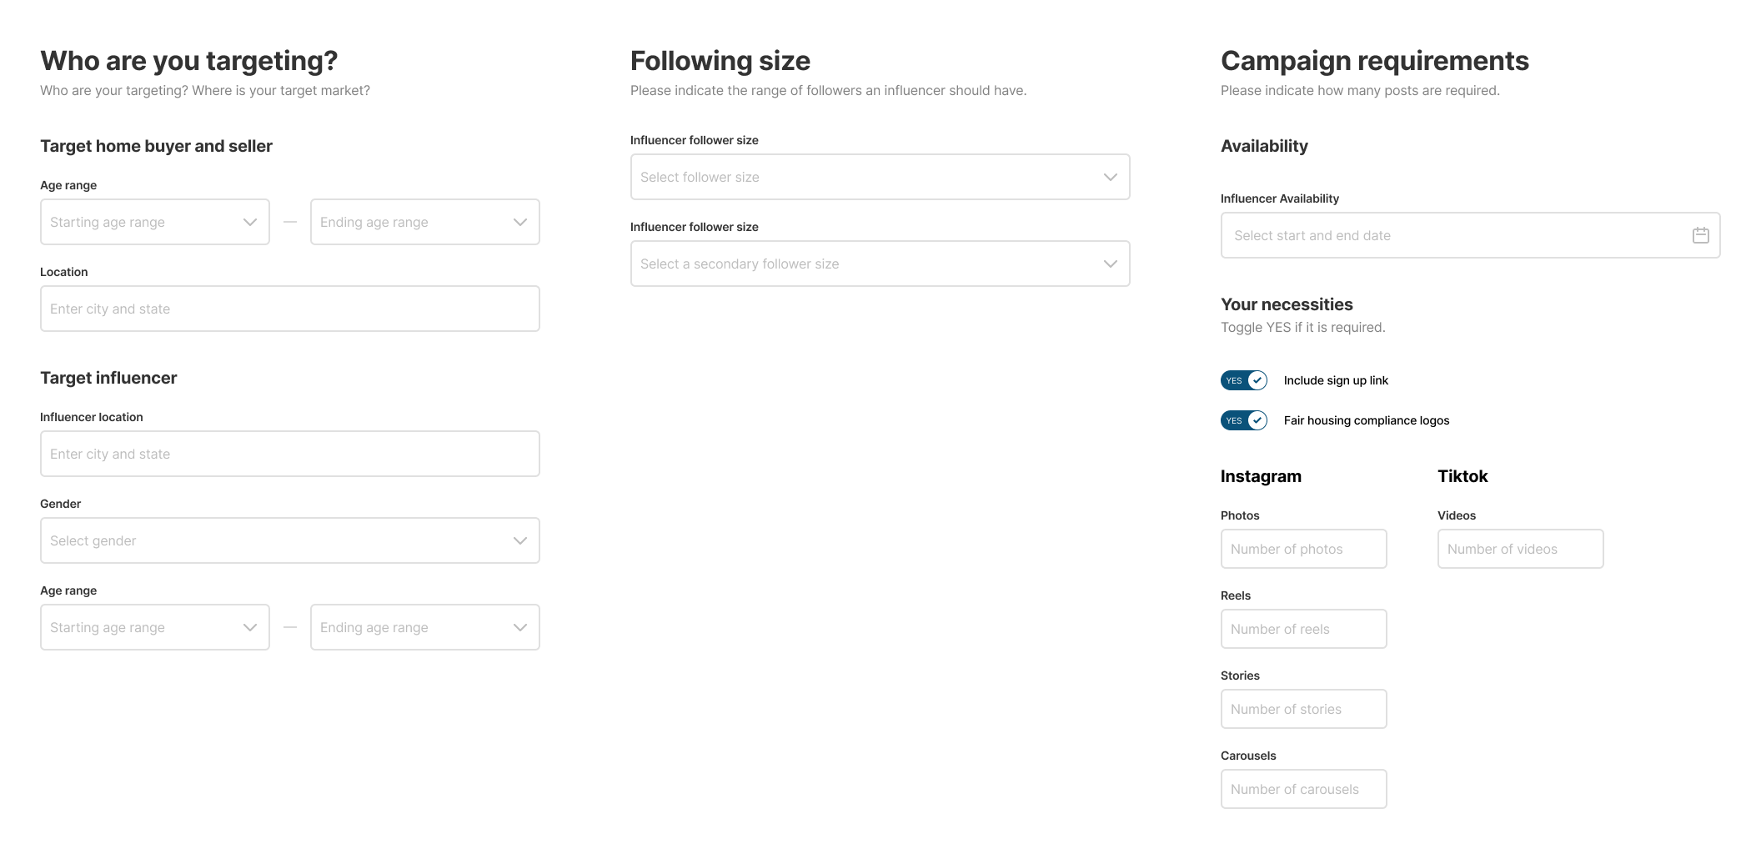Viewport: 1761px width, 849px height.
Task: Focus the Tiktok Number of videos field
Action: point(1520,549)
